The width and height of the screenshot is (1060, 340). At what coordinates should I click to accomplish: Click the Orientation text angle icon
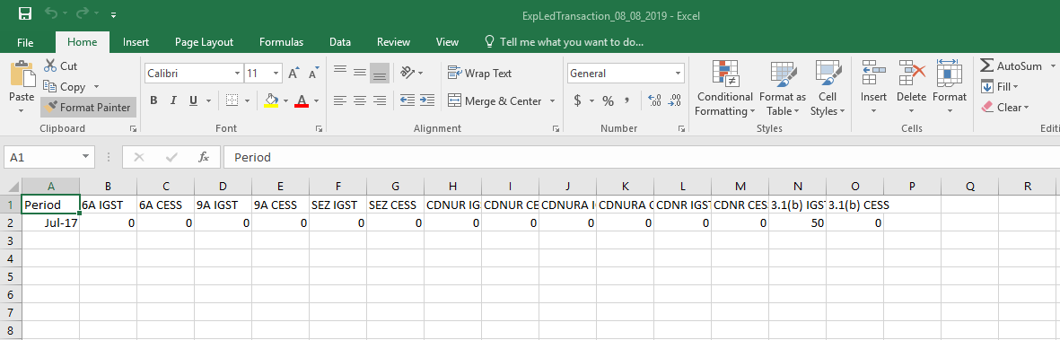point(407,73)
